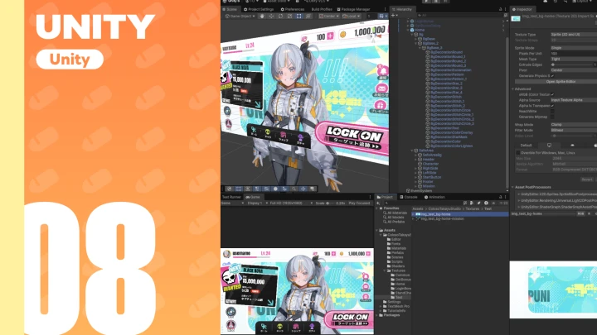Toggle Alpha Is Transparency checkbox
The width and height of the screenshot is (597, 335).
pos(552,106)
